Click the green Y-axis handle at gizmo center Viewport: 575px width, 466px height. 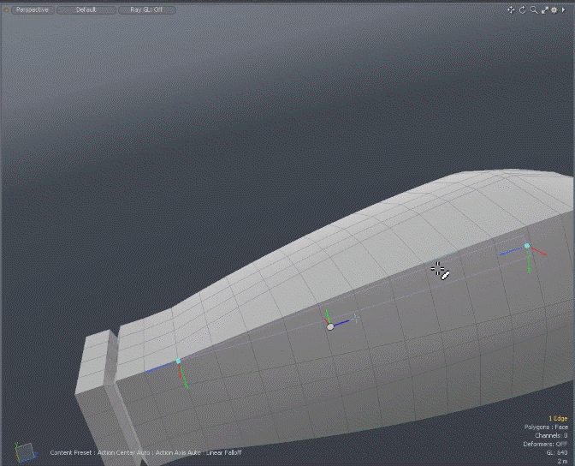tap(327, 315)
